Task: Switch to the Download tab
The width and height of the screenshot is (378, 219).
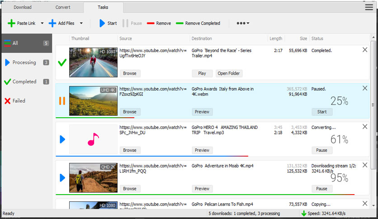Action: pos(23,8)
